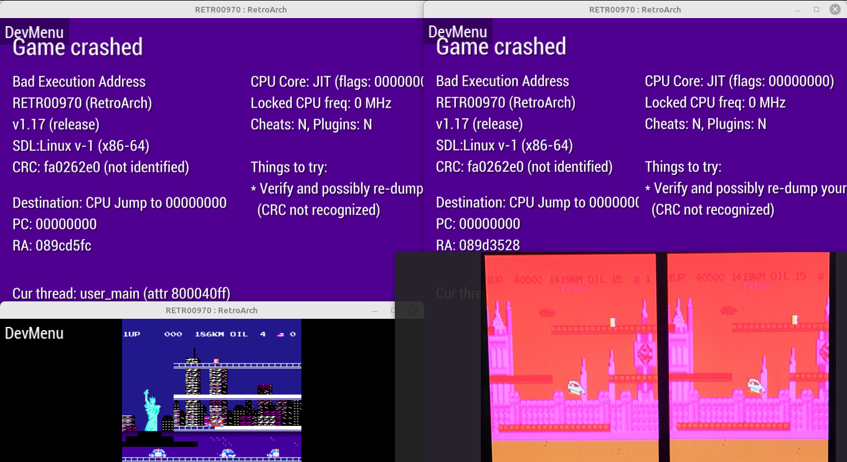Screen dimensions: 847x462
Task: Click '(CRC not recognized)' in right window
Action: click(712, 210)
